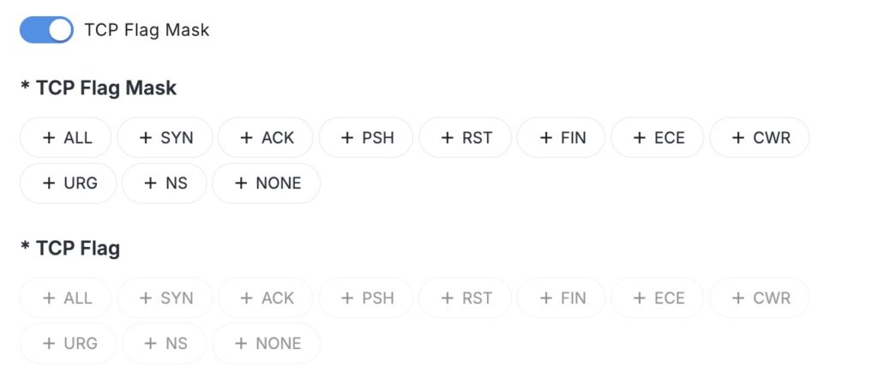The width and height of the screenshot is (878, 391).
Task: Choose RST under TCP Flag Mask
Action: point(466,137)
